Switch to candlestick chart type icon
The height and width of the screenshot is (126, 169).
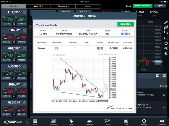click(166, 27)
